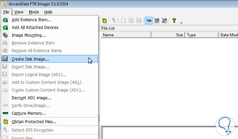238x139 pixels.
Task: Open the Mode menu
Action: click(34, 12)
